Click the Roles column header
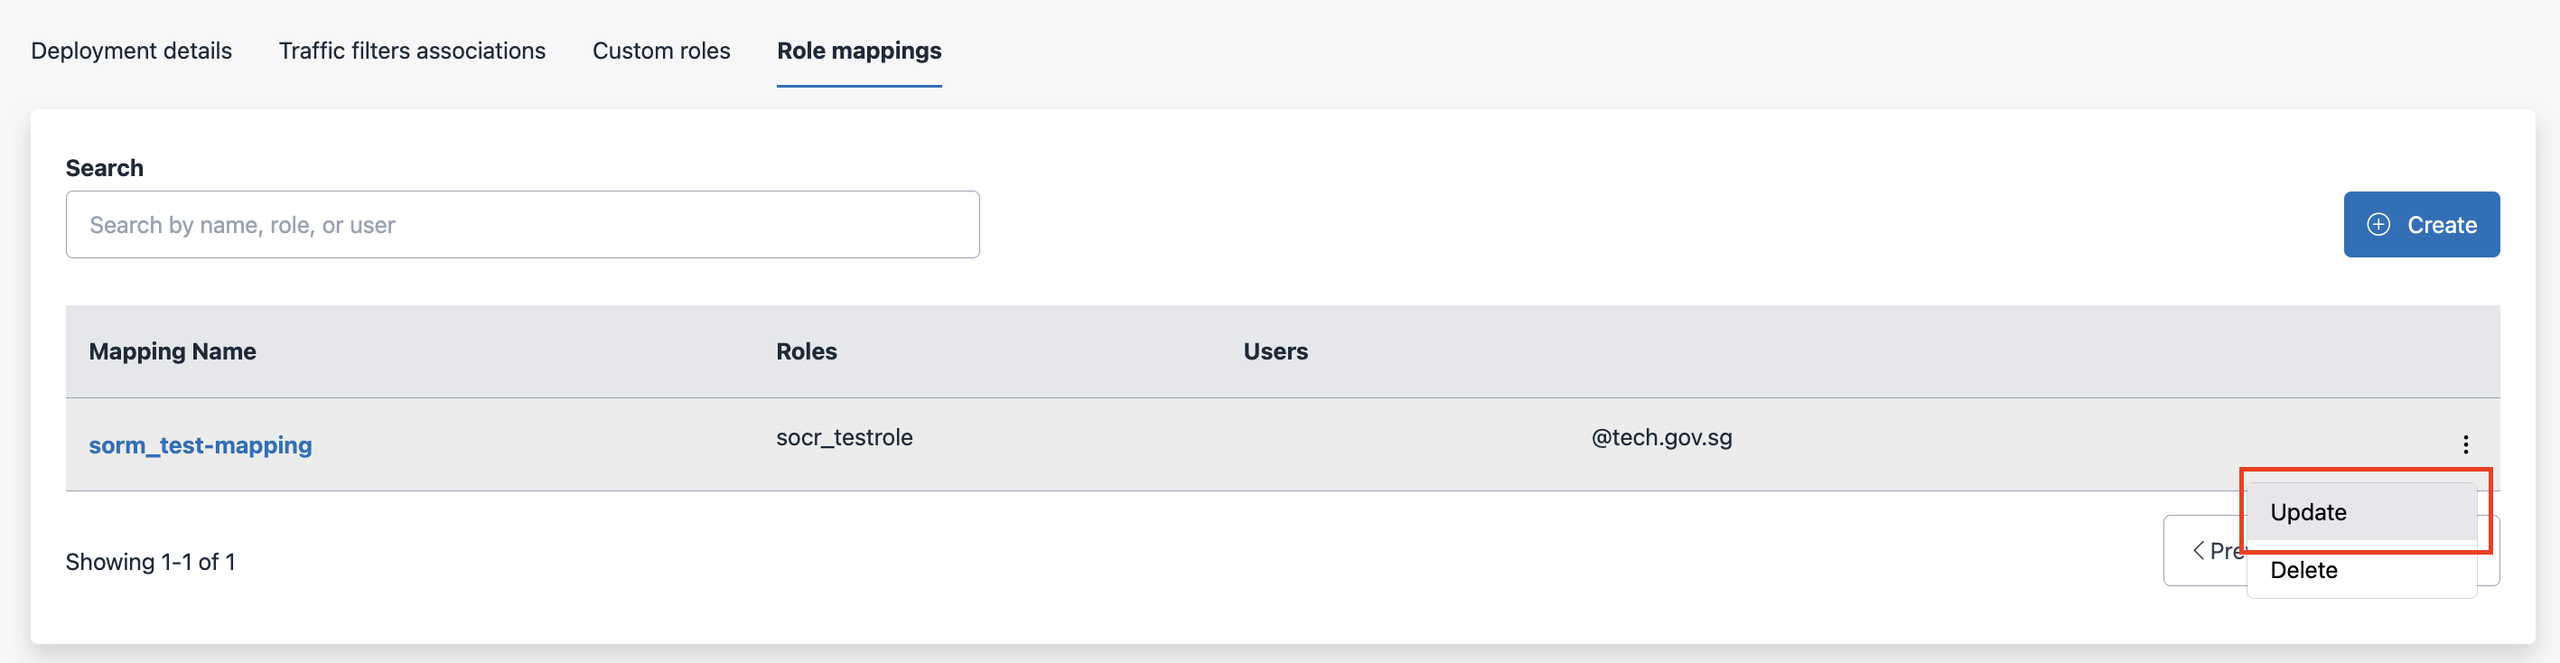 805,350
